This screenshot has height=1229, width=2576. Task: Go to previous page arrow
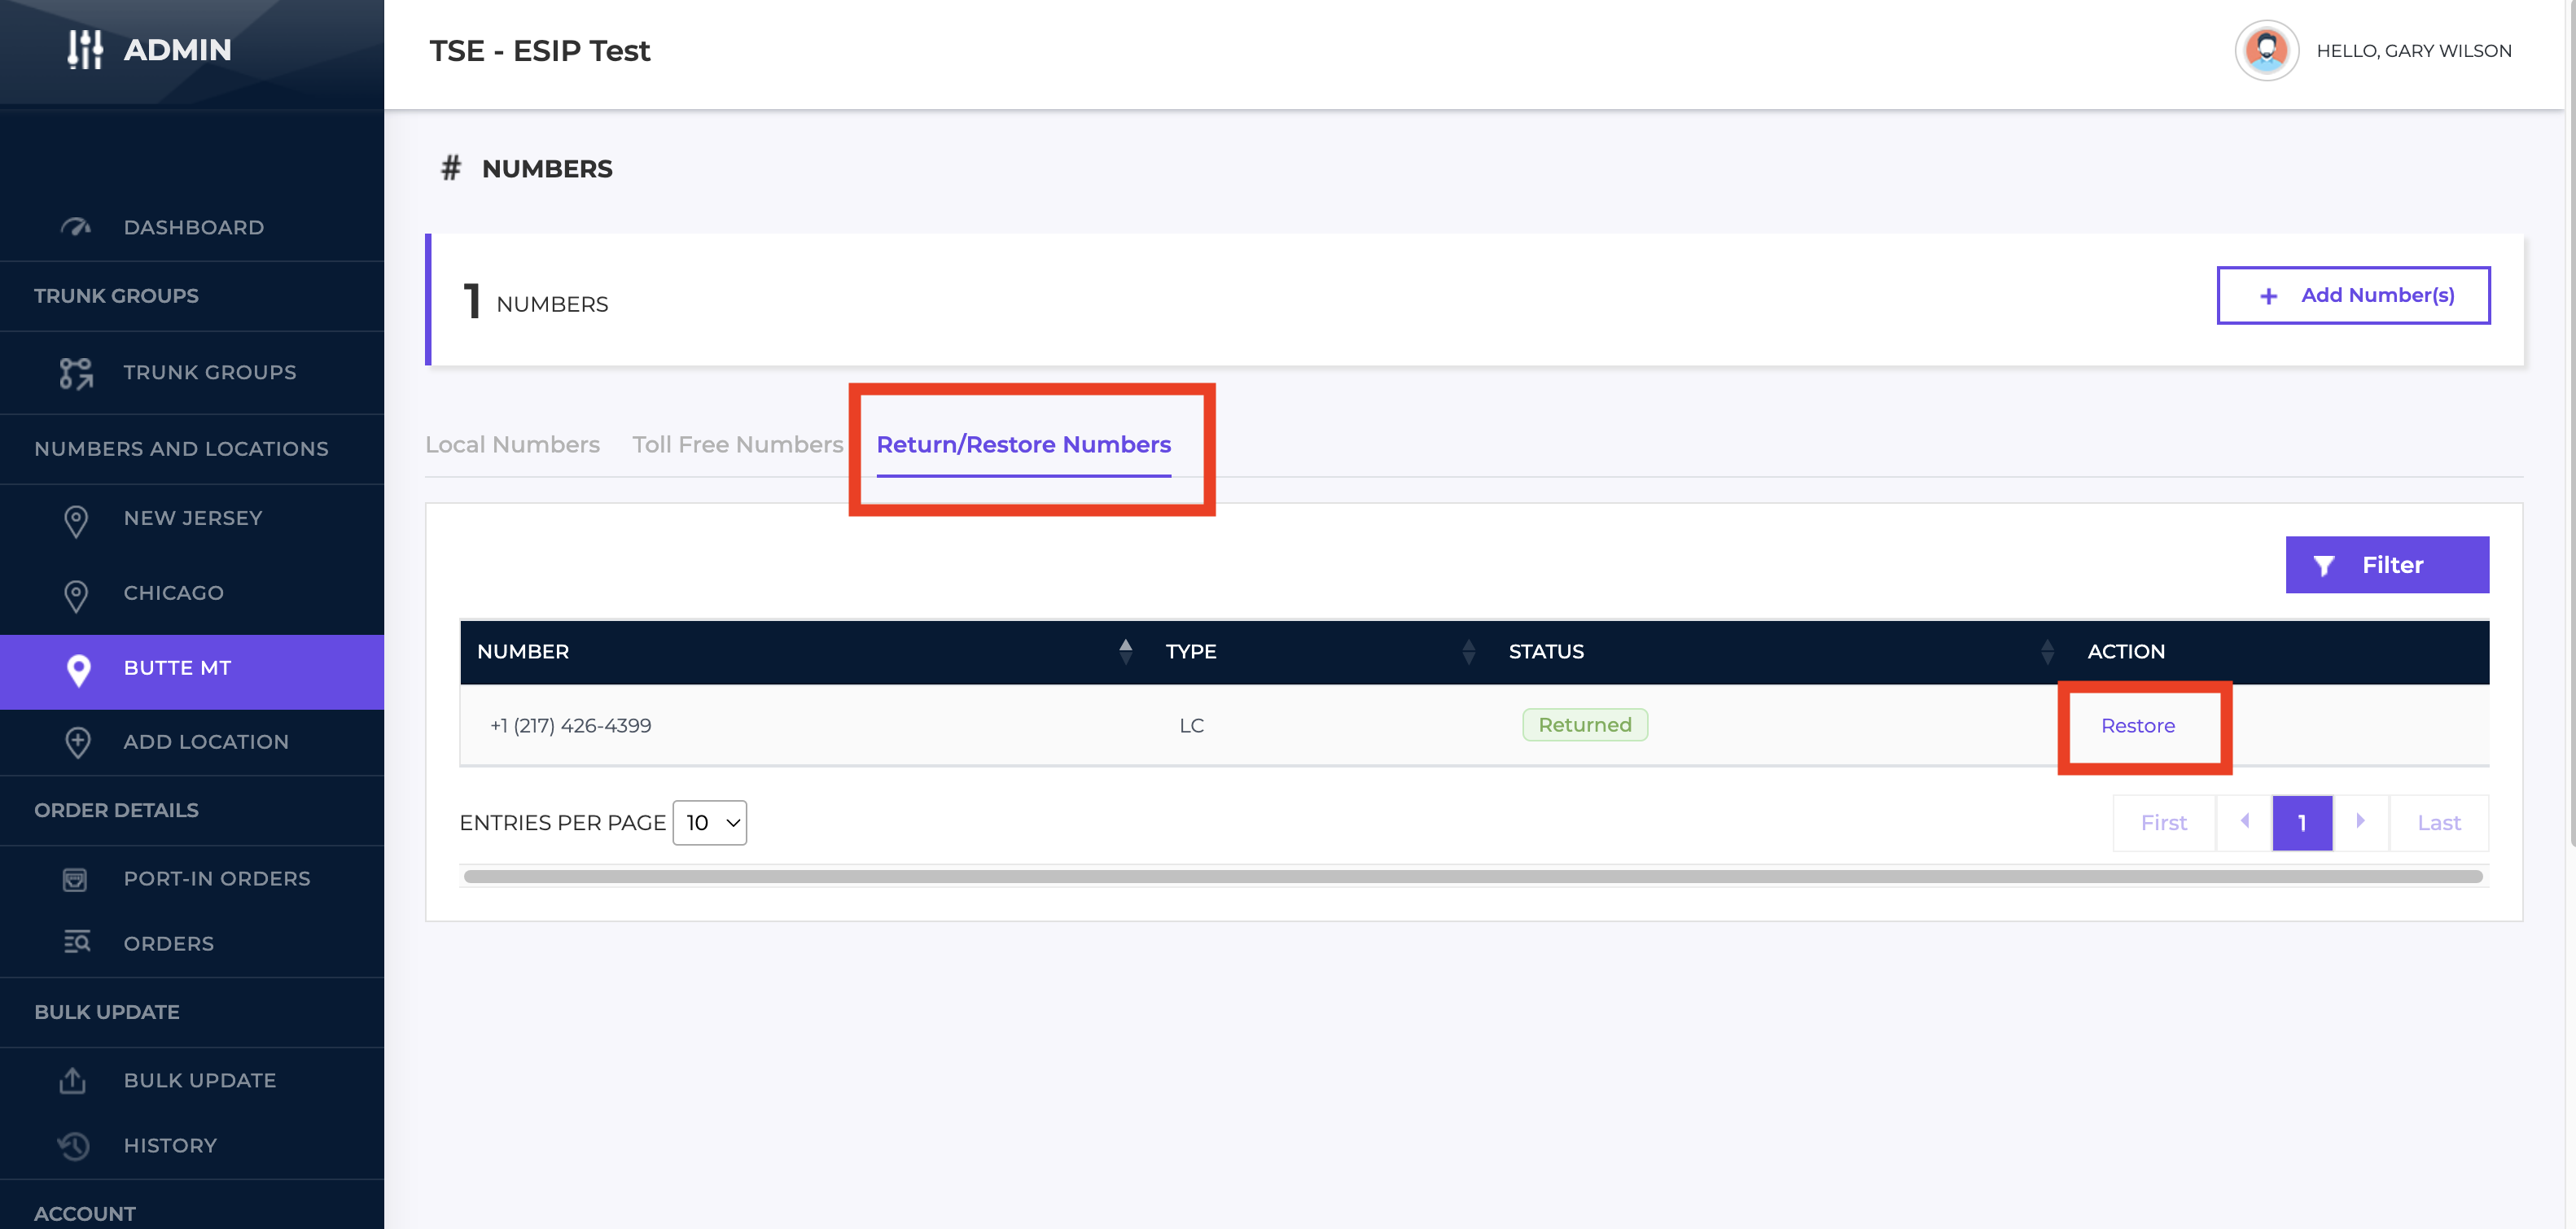(x=2244, y=822)
